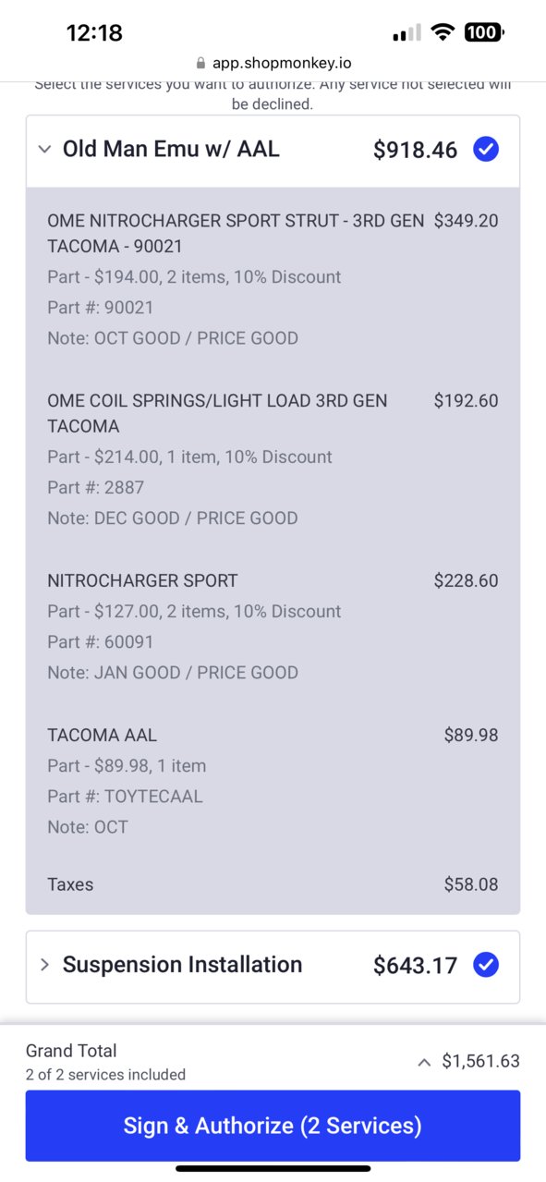Tap the app.shopmonkey.io address bar

(273, 64)
